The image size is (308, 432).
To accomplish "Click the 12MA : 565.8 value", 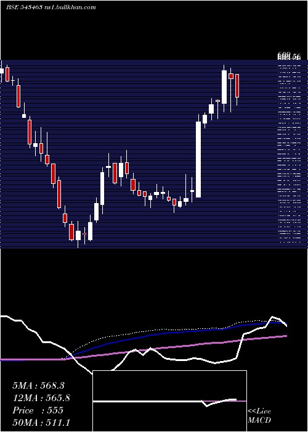I will [x=41, y=398].
